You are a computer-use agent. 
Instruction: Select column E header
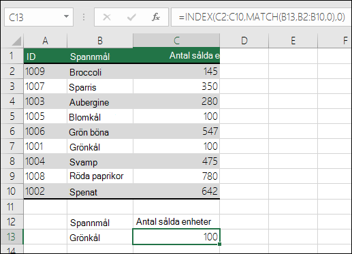tap(293, 41)
